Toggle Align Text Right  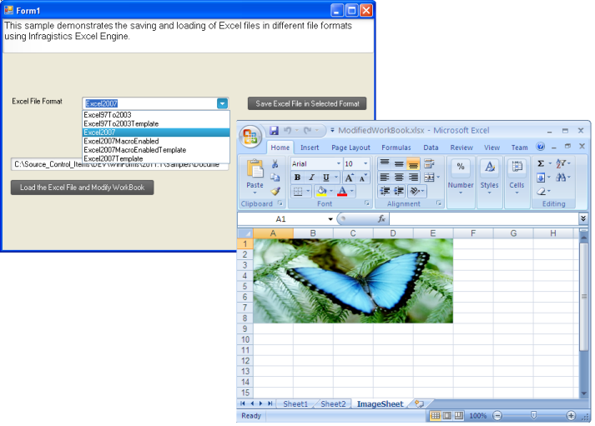(413, 178)
